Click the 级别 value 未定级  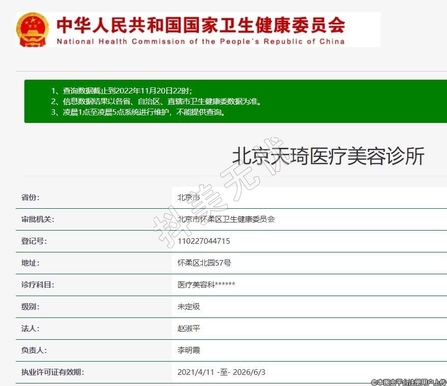coord(189,307)
